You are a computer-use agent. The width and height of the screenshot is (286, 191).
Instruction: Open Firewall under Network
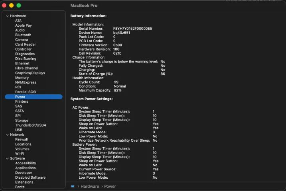point(22,140)
